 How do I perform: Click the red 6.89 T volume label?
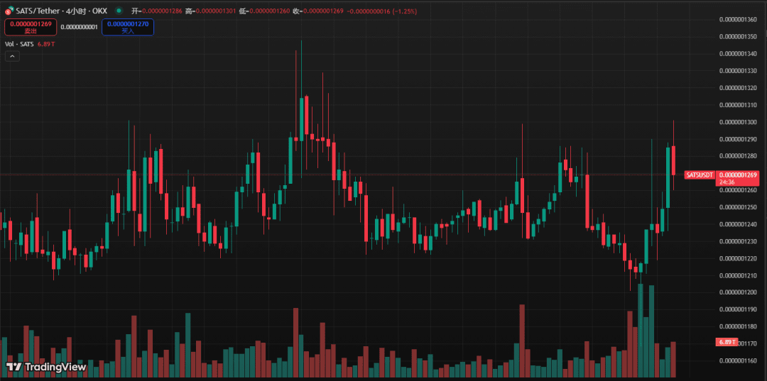pyautogui.click(x=727, y=342)
